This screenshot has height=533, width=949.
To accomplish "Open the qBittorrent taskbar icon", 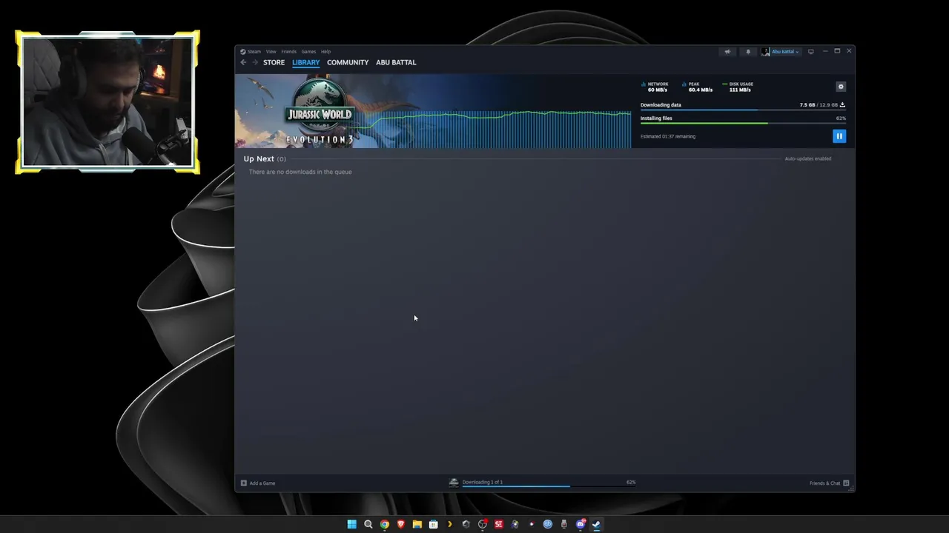I will coord(548,524).
